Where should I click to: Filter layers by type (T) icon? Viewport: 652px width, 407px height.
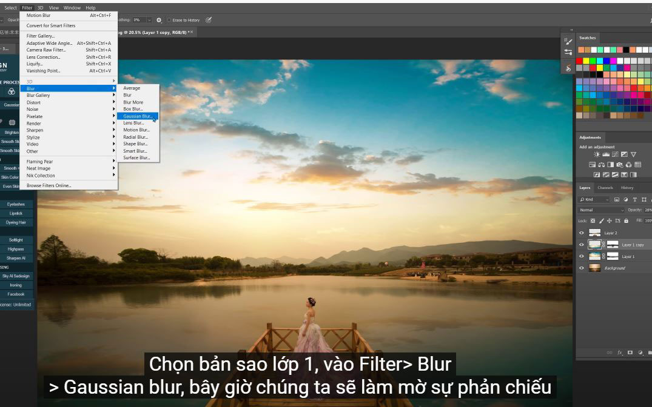(x=635, y=200)
